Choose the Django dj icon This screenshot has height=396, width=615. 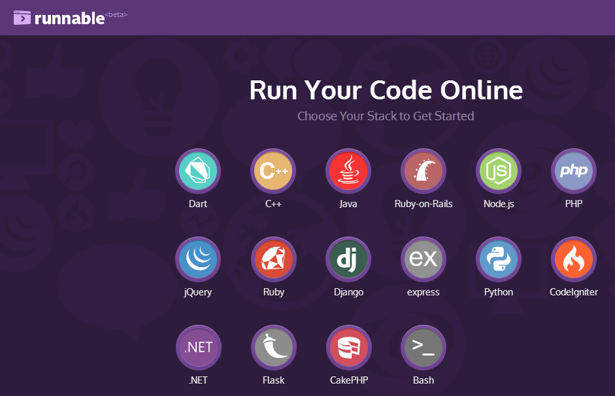coord(348,259)
